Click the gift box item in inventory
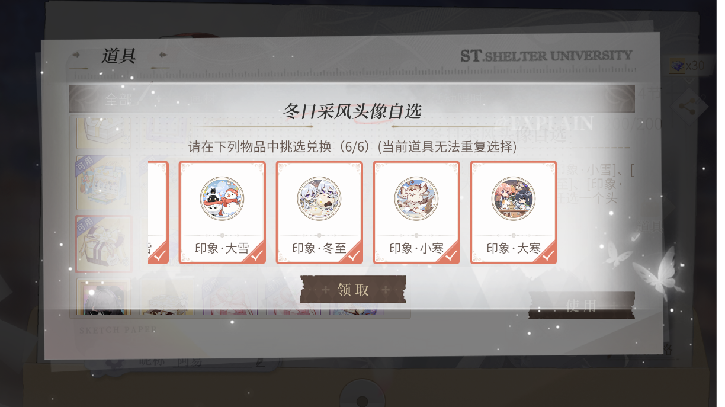725x407 pixels. click(x=104, y=244)
